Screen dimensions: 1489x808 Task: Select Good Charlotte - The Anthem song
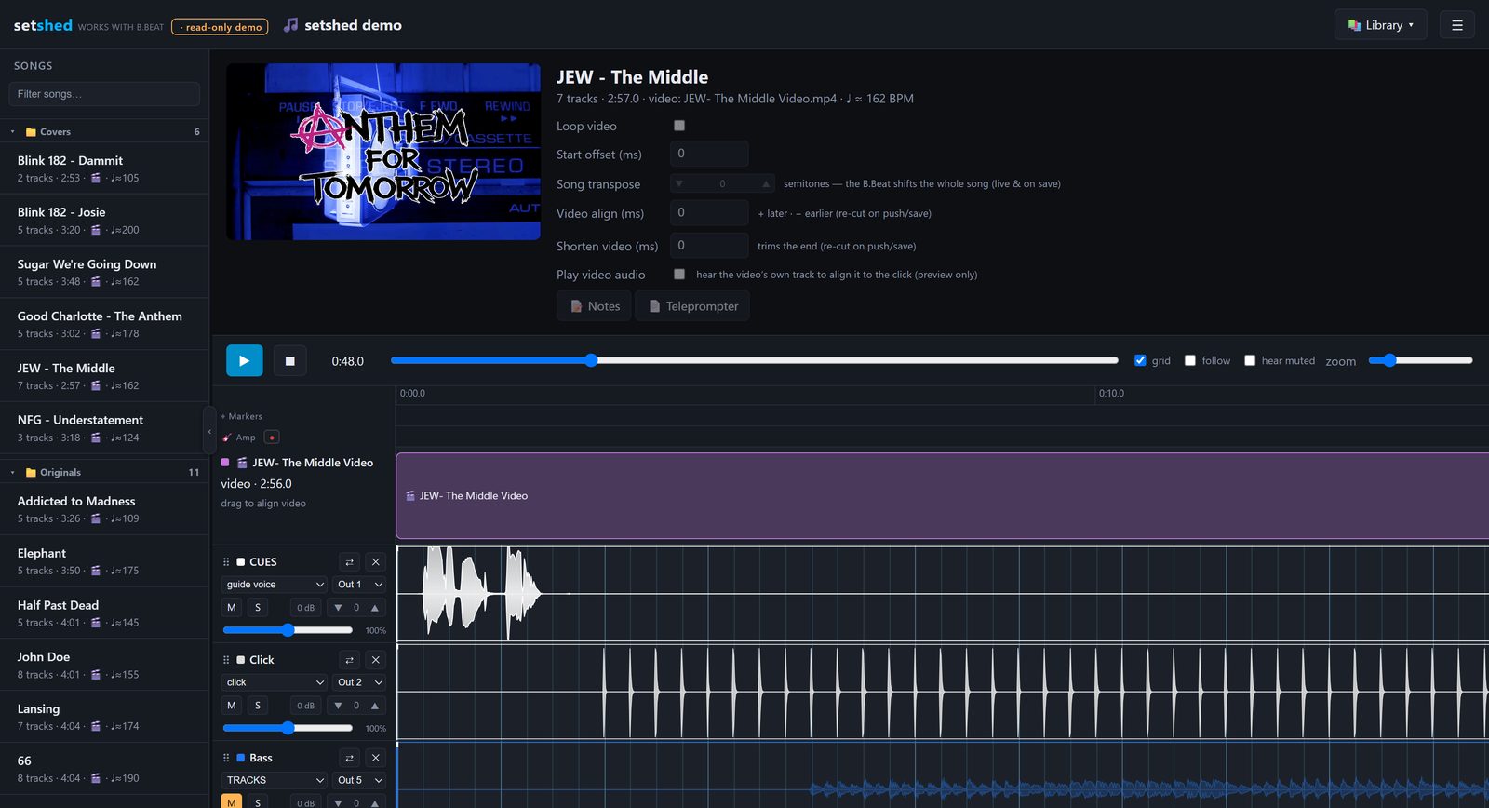click(104, 325)
